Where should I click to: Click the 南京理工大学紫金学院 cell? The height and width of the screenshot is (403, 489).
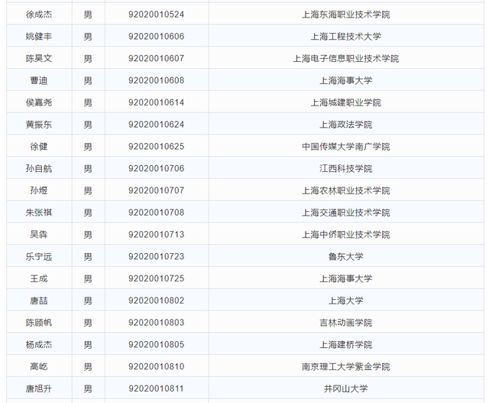(346, 366)
